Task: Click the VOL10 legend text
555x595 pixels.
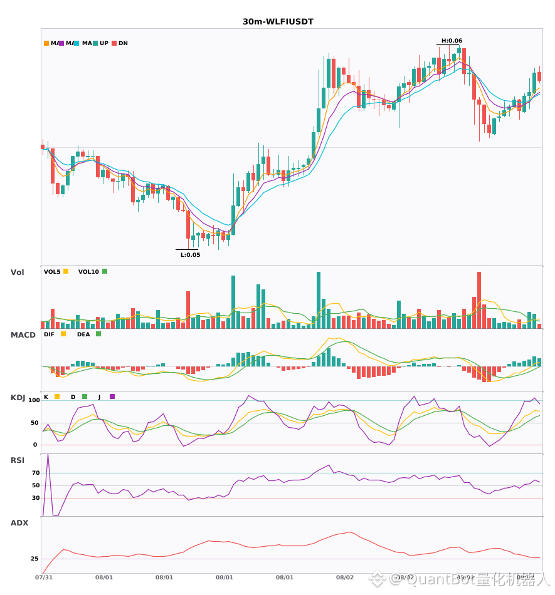Action: click(x=88, y=272)
